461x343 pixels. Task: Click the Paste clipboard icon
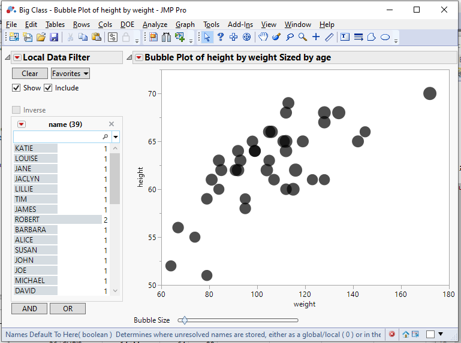(x=97, y=37)
